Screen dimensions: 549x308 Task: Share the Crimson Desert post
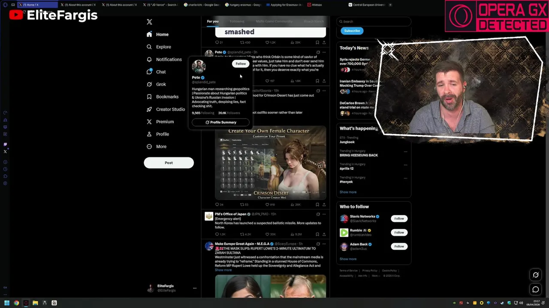coord(324,204)
